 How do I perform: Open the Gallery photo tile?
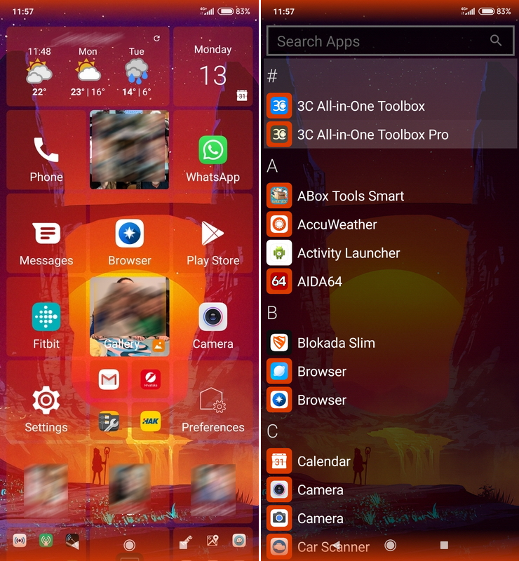130,317
